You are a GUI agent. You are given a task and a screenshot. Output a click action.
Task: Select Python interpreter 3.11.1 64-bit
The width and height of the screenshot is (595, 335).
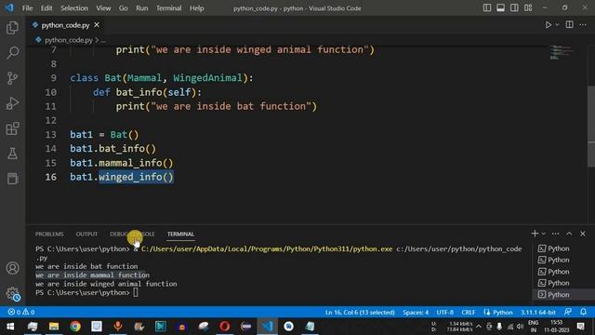[538, 313]
